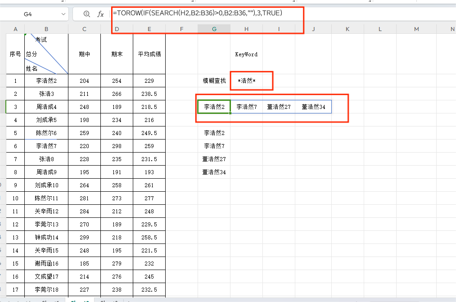Click the KeyWord label cell
Viewport: 456px width, 302px height.
pos(246,54)
